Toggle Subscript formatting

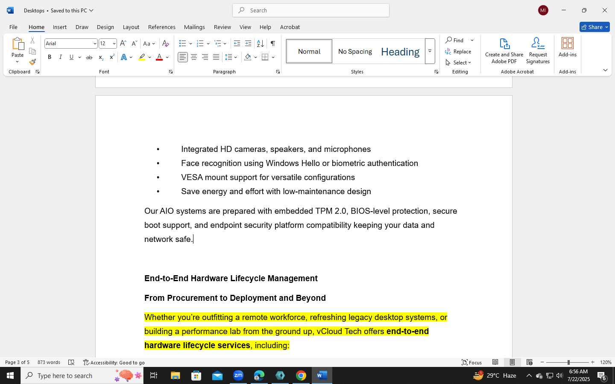pos(101,57)
